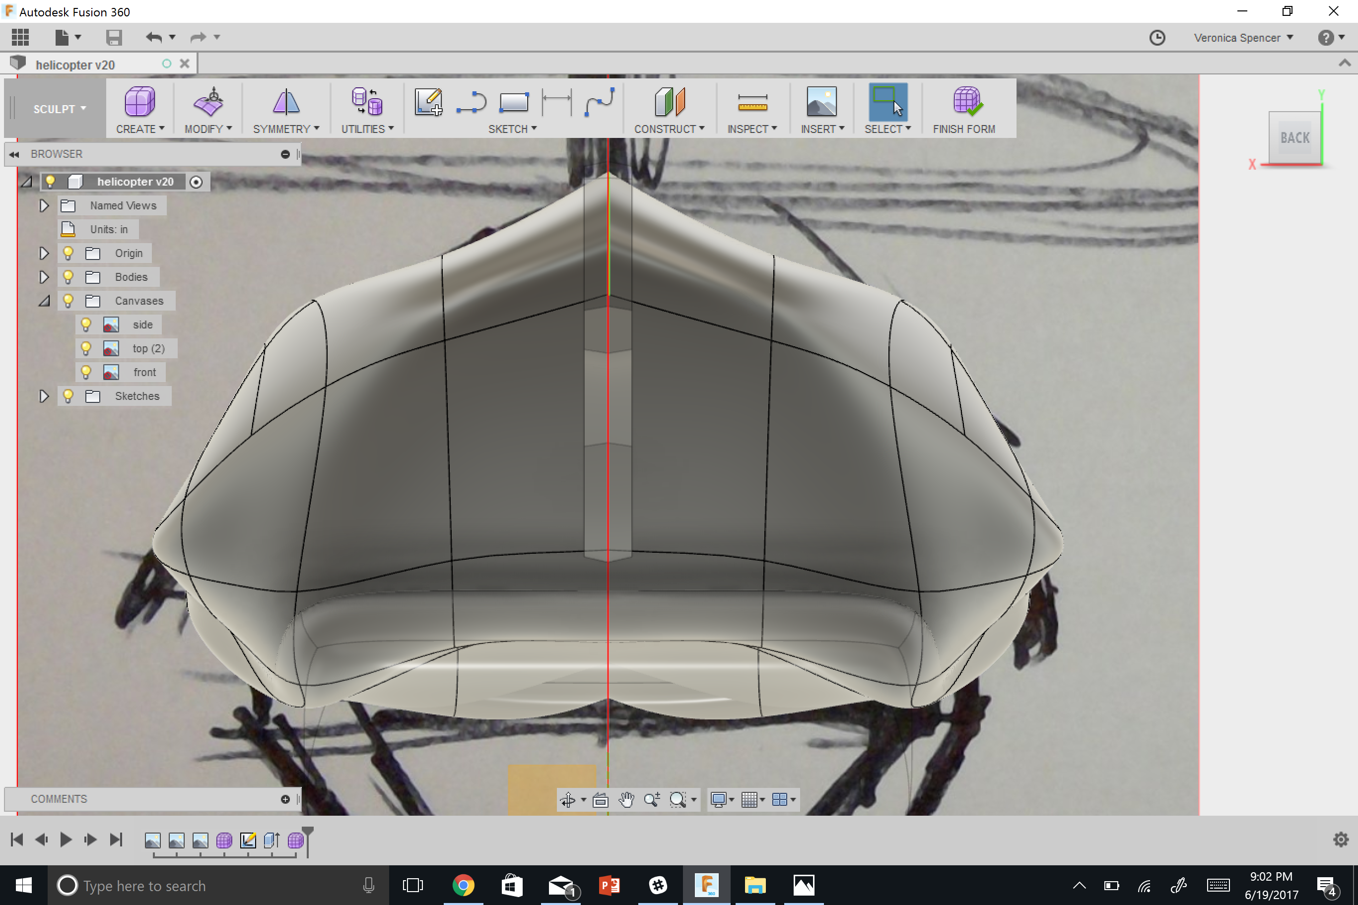Viewport: 1358px width, 905px height.
Task: Click the Create Sketch icon
Action: (428, 102)
